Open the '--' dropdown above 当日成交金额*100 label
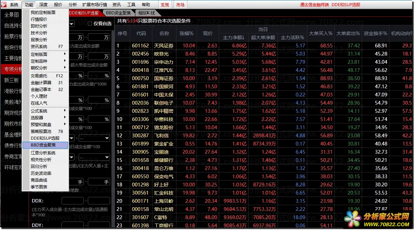415x230 pixels. [94, 138]
